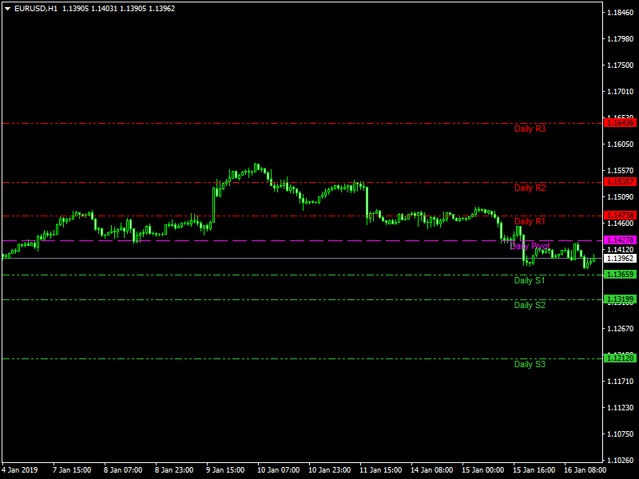Select the Daily S2 label
This screenshot has height=479, width=639.
pos(530,305)
